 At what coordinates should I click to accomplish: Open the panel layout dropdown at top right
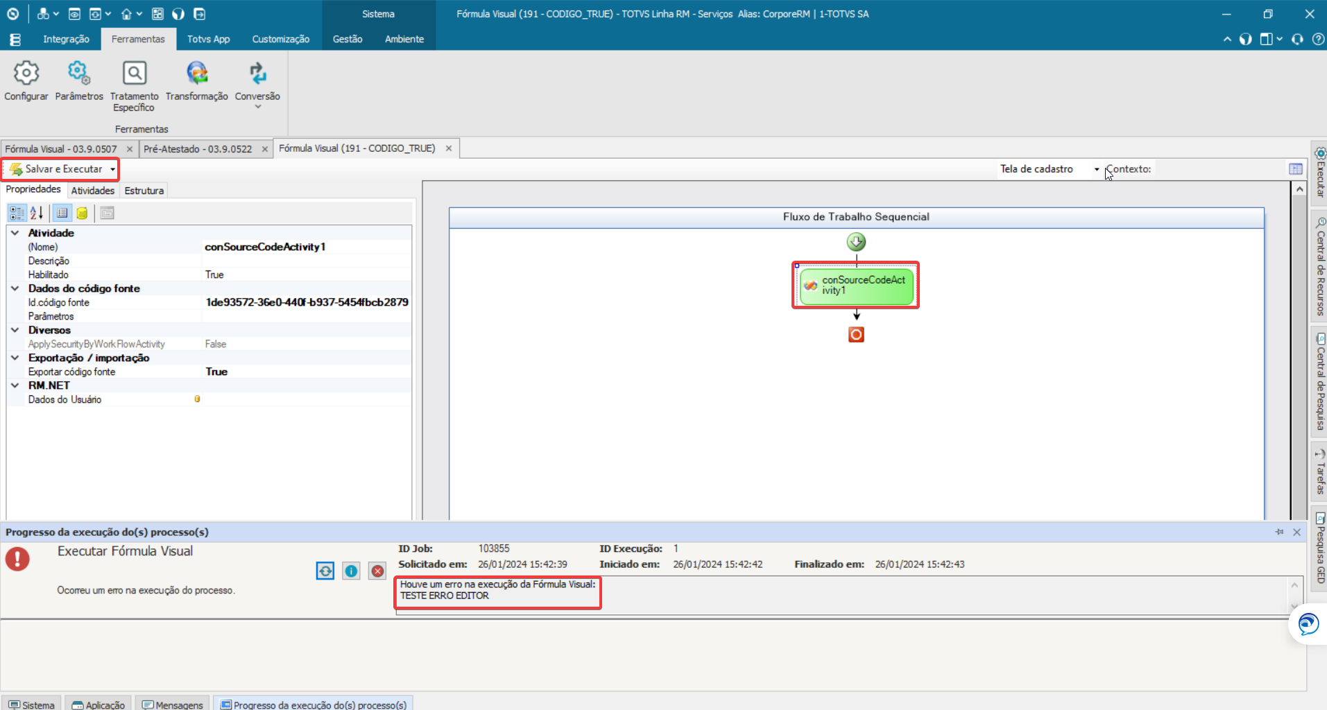(1271, 40)
